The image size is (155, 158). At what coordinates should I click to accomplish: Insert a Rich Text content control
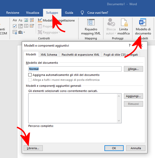pyautogui.click(x=15, y=20)
